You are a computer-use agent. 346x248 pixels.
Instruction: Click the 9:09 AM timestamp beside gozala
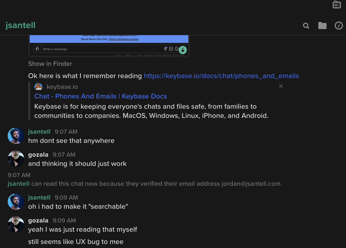coord(64,220)
